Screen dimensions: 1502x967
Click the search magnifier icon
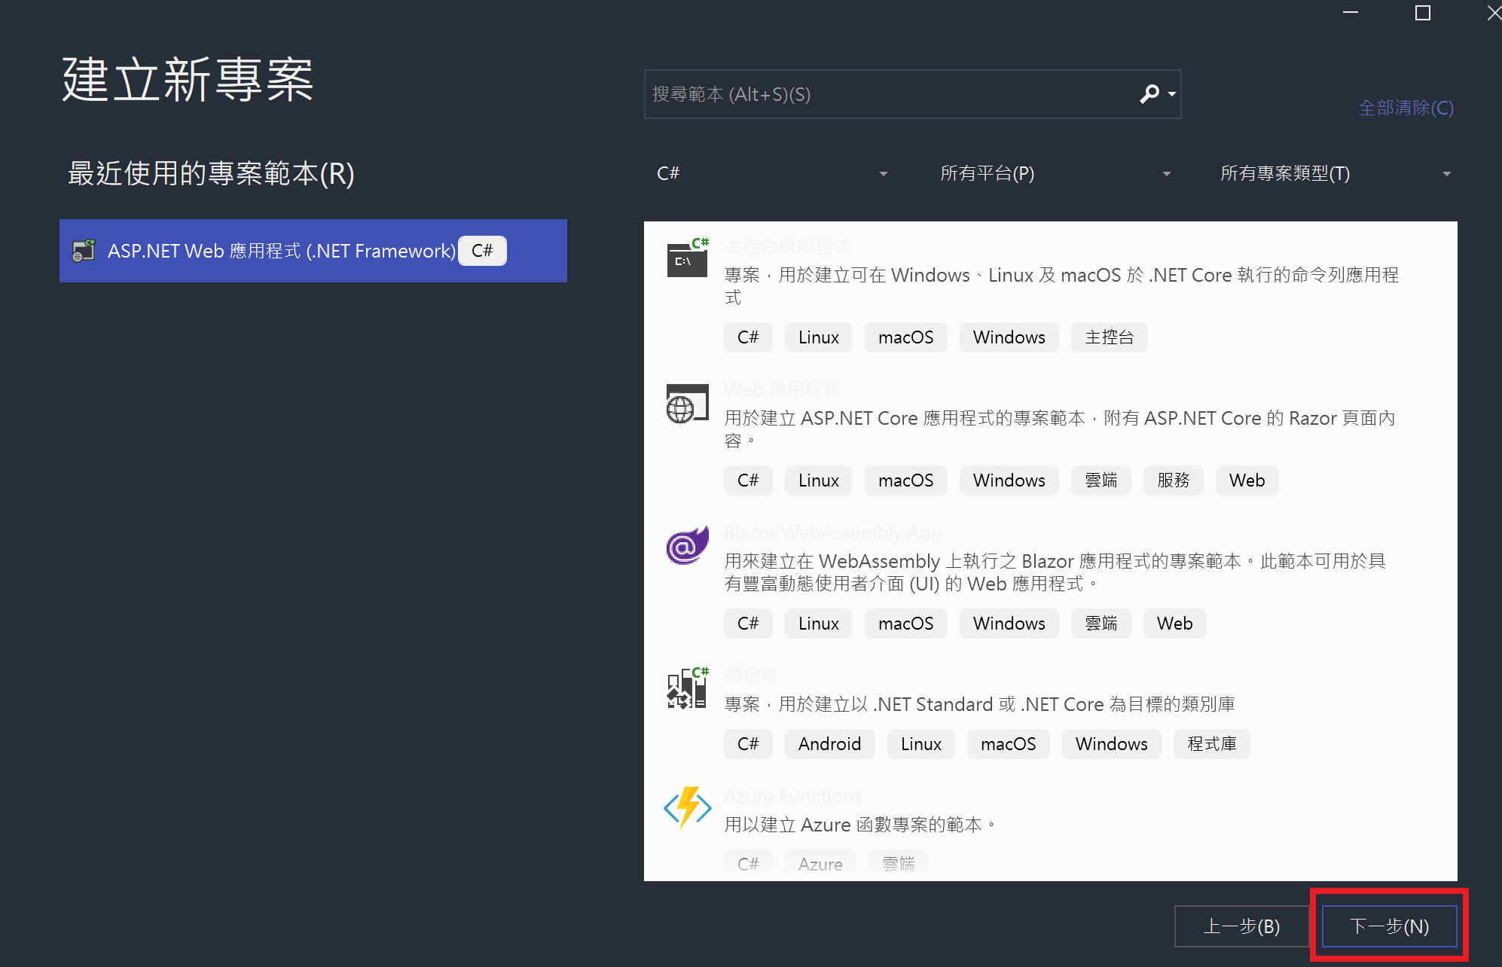pos(1149,93)
